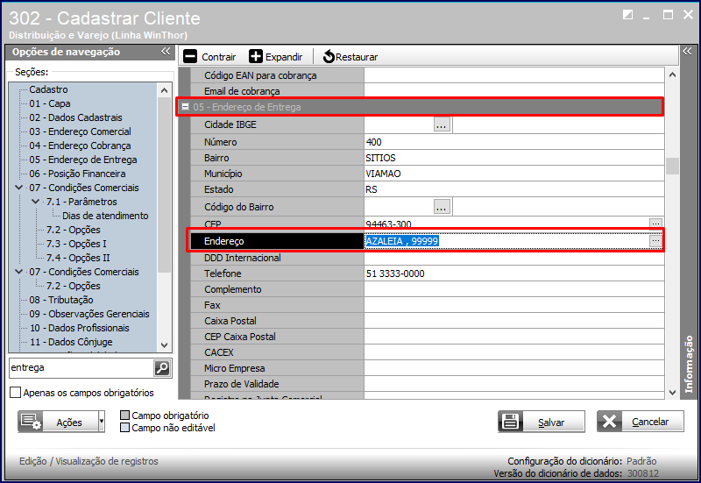Click the Salvar floppy disk icon
Image resolution: width=701 pixels, height=483 pixels.
click(x=510, y=422)
